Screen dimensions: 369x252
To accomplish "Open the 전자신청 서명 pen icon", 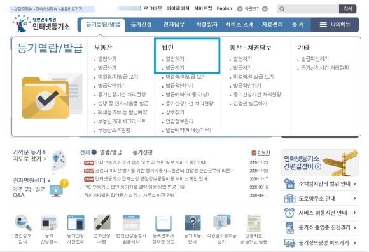I will point(102,222).
